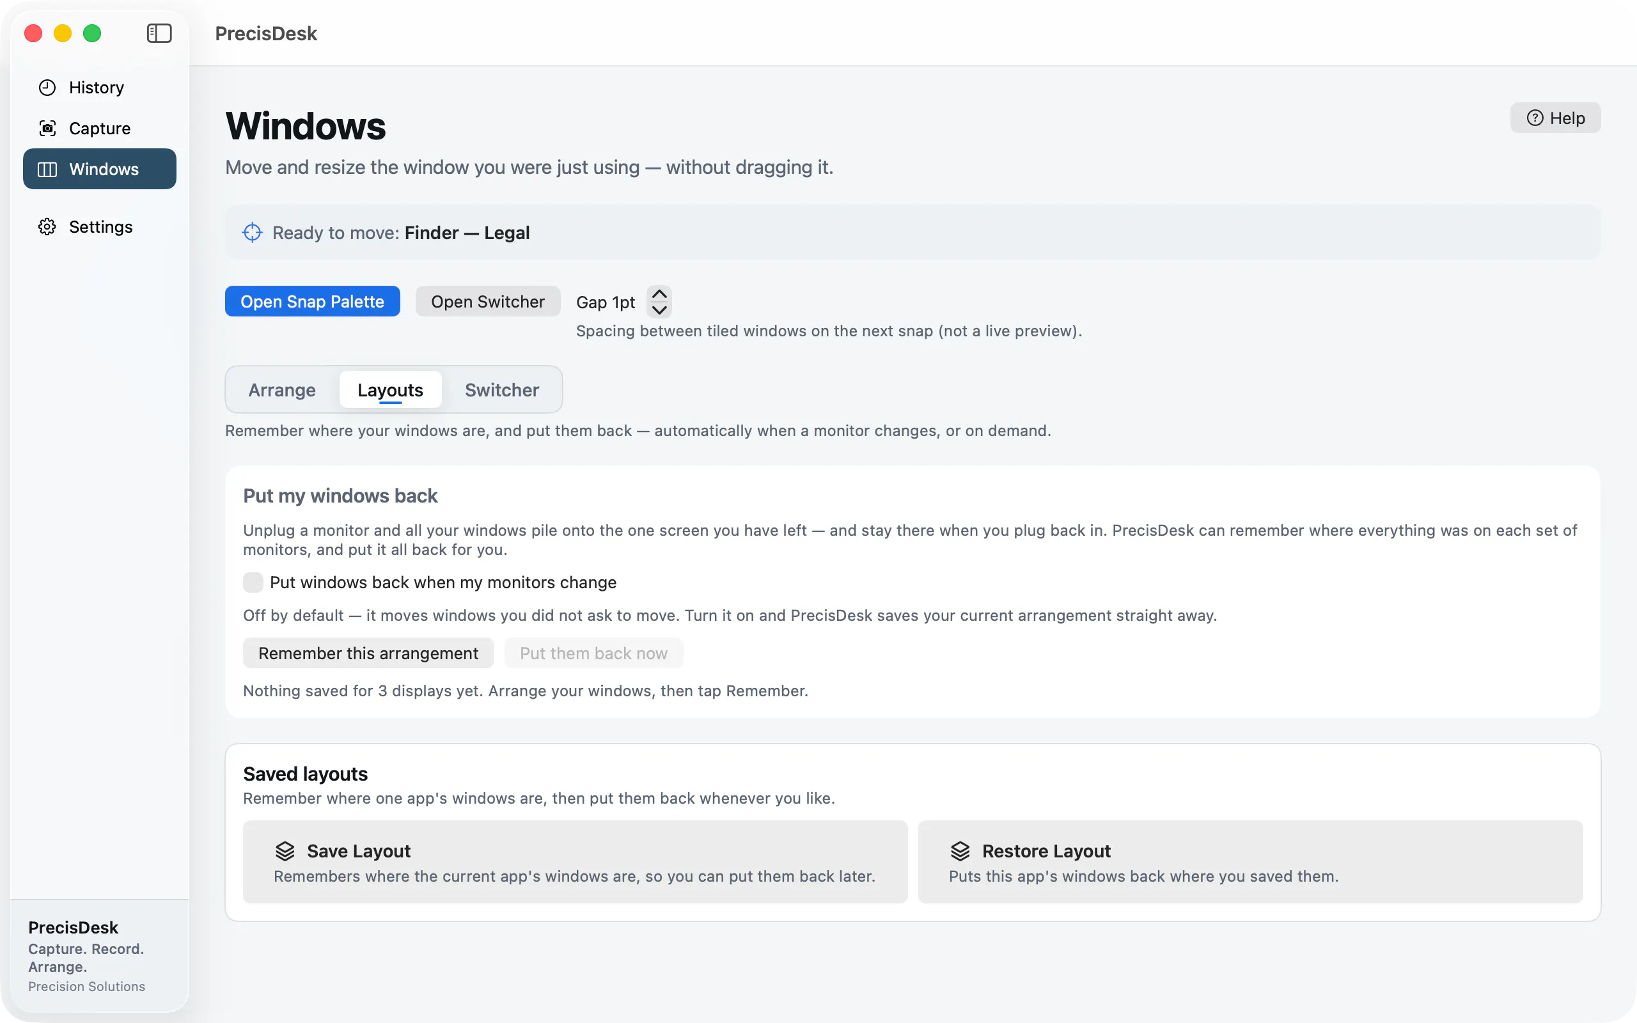
Task: Click the Settings gear icon
Action: pos(47,226)
